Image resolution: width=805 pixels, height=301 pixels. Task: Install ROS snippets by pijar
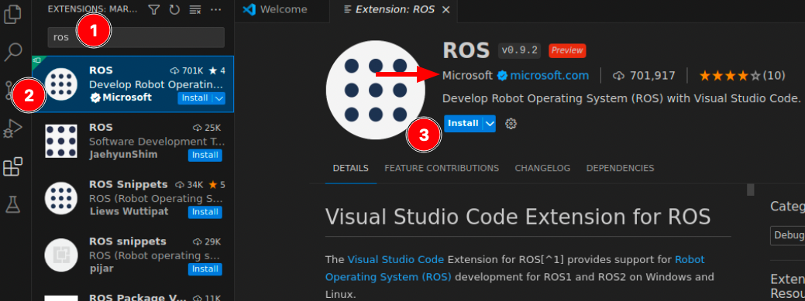coord(205,269)
